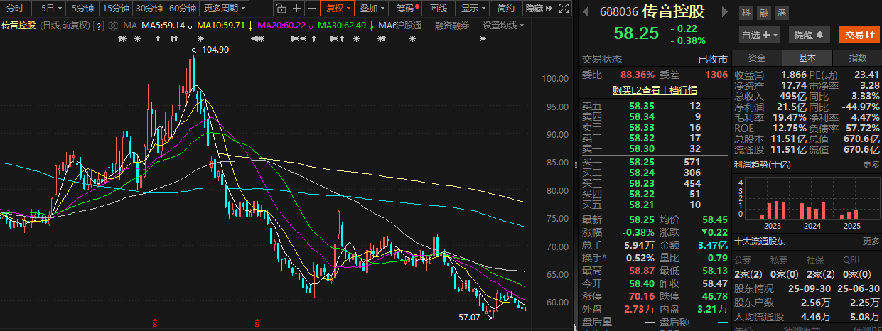Open 自选 watchlist dropdown
The width and height of the screenshot is (882, 331).
(760, 35)
